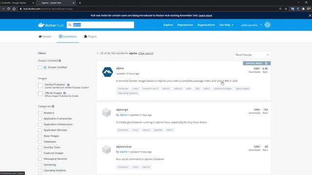Click the site lock icon in address bar
The width and height of the screenshot is (312, 175).
(x=20, y=9)
